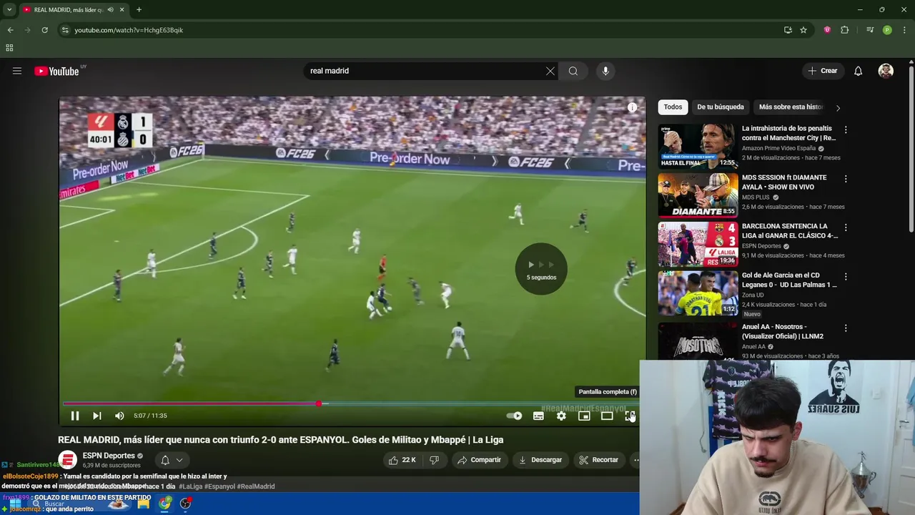Open the Chrome extensions puzzle icon

point(845,30)
